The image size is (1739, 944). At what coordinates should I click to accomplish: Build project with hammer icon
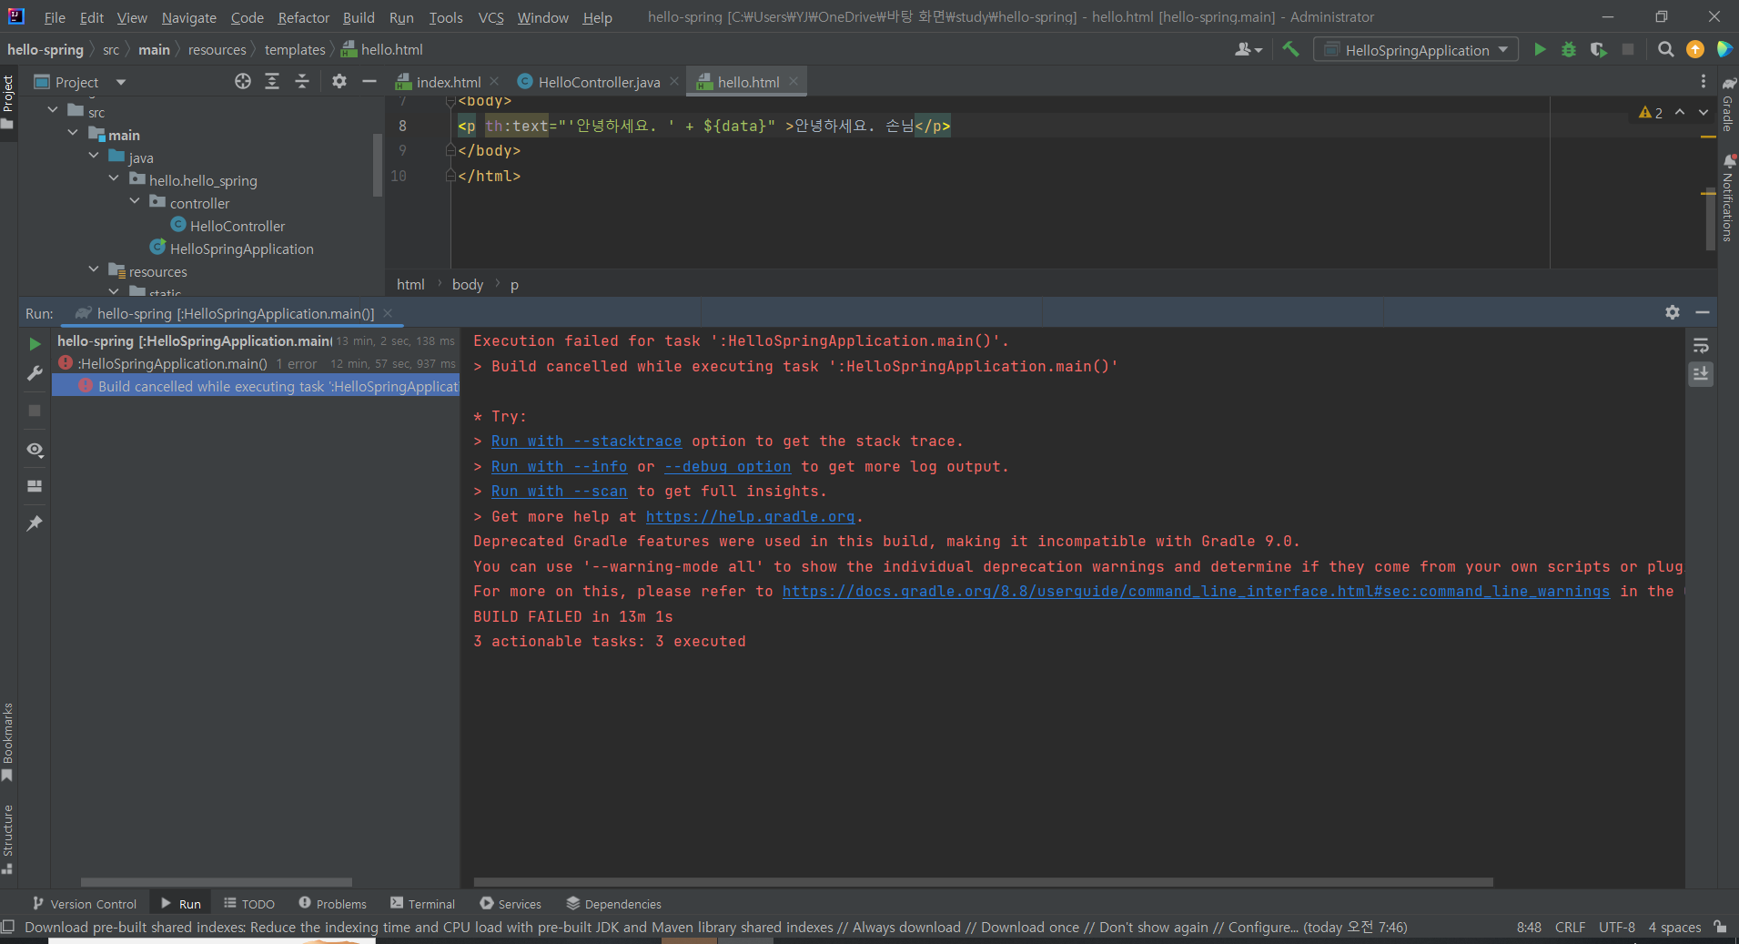point(1290,49)
